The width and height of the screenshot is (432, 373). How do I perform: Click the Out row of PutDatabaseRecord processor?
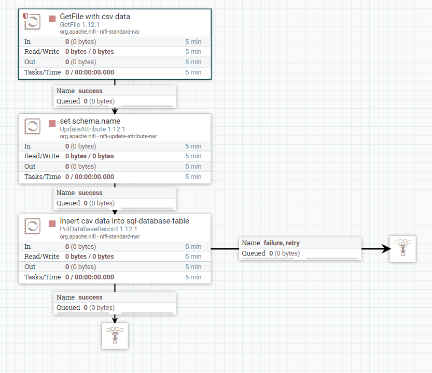[115, 266]
